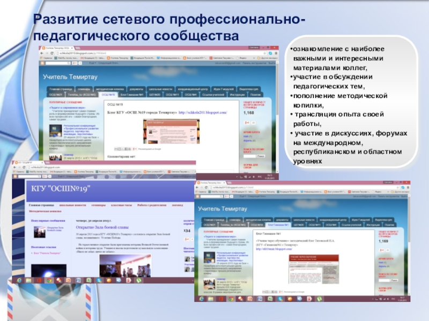Click 'Поиск' search button in bottom-right window

[x=394, y=280]
